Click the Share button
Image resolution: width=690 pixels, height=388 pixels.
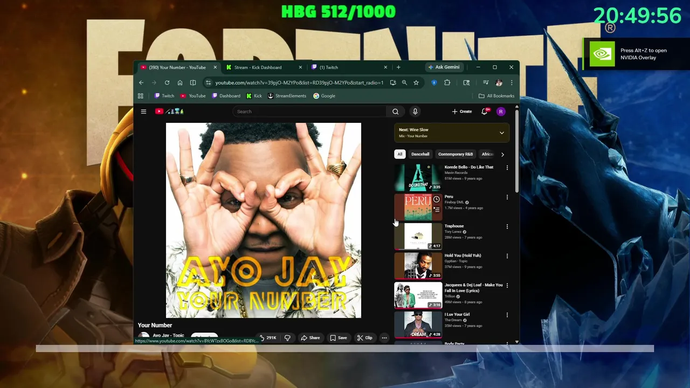pos(310,338)
